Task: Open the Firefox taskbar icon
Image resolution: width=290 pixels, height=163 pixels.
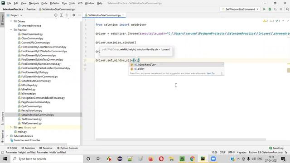Action: 151,159
